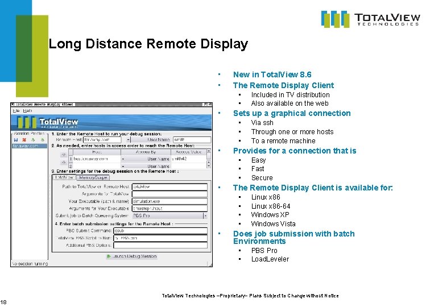Screen dimensions: 430x307
Task: Click the Access Value cell in row 1
Action: pos(189,159)
